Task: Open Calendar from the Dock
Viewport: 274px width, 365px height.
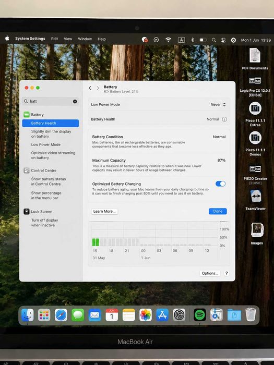Action: click(112, 315)
